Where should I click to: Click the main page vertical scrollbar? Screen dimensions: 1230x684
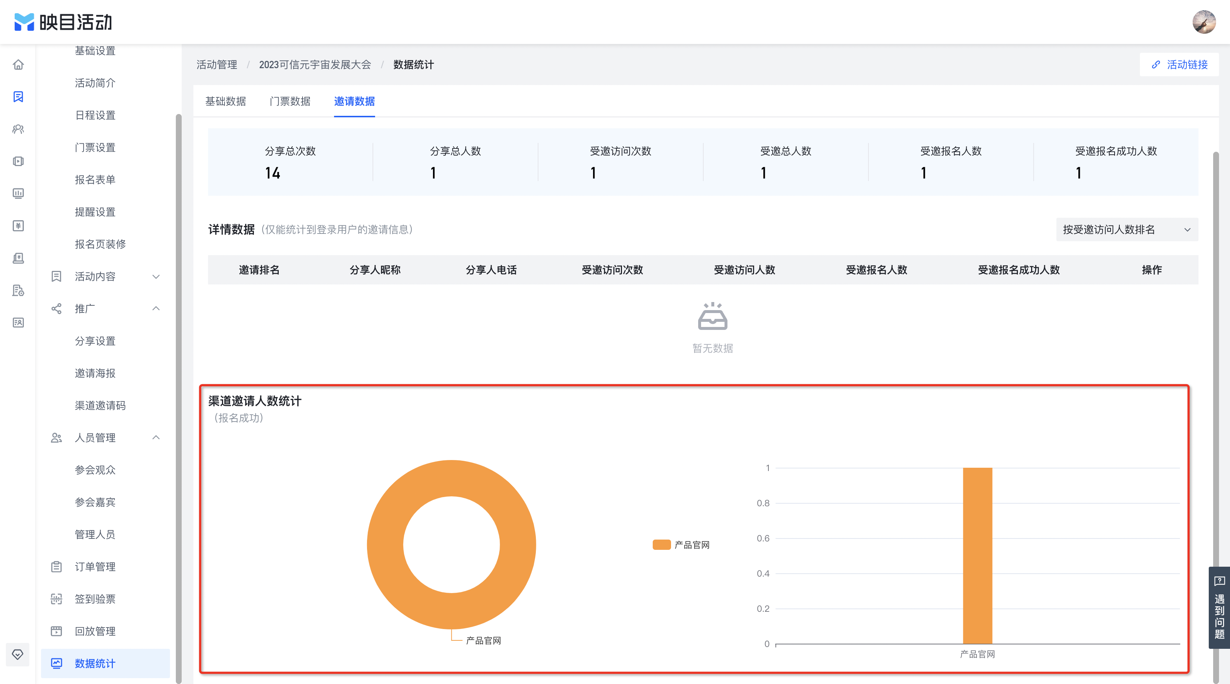pos(1216,418)
